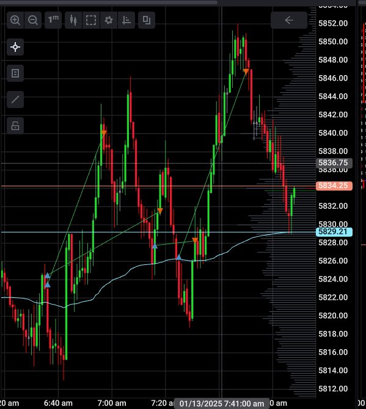Zoom out of the chart
Viewport: 366px width, 409px height.
tap(33, 20)
